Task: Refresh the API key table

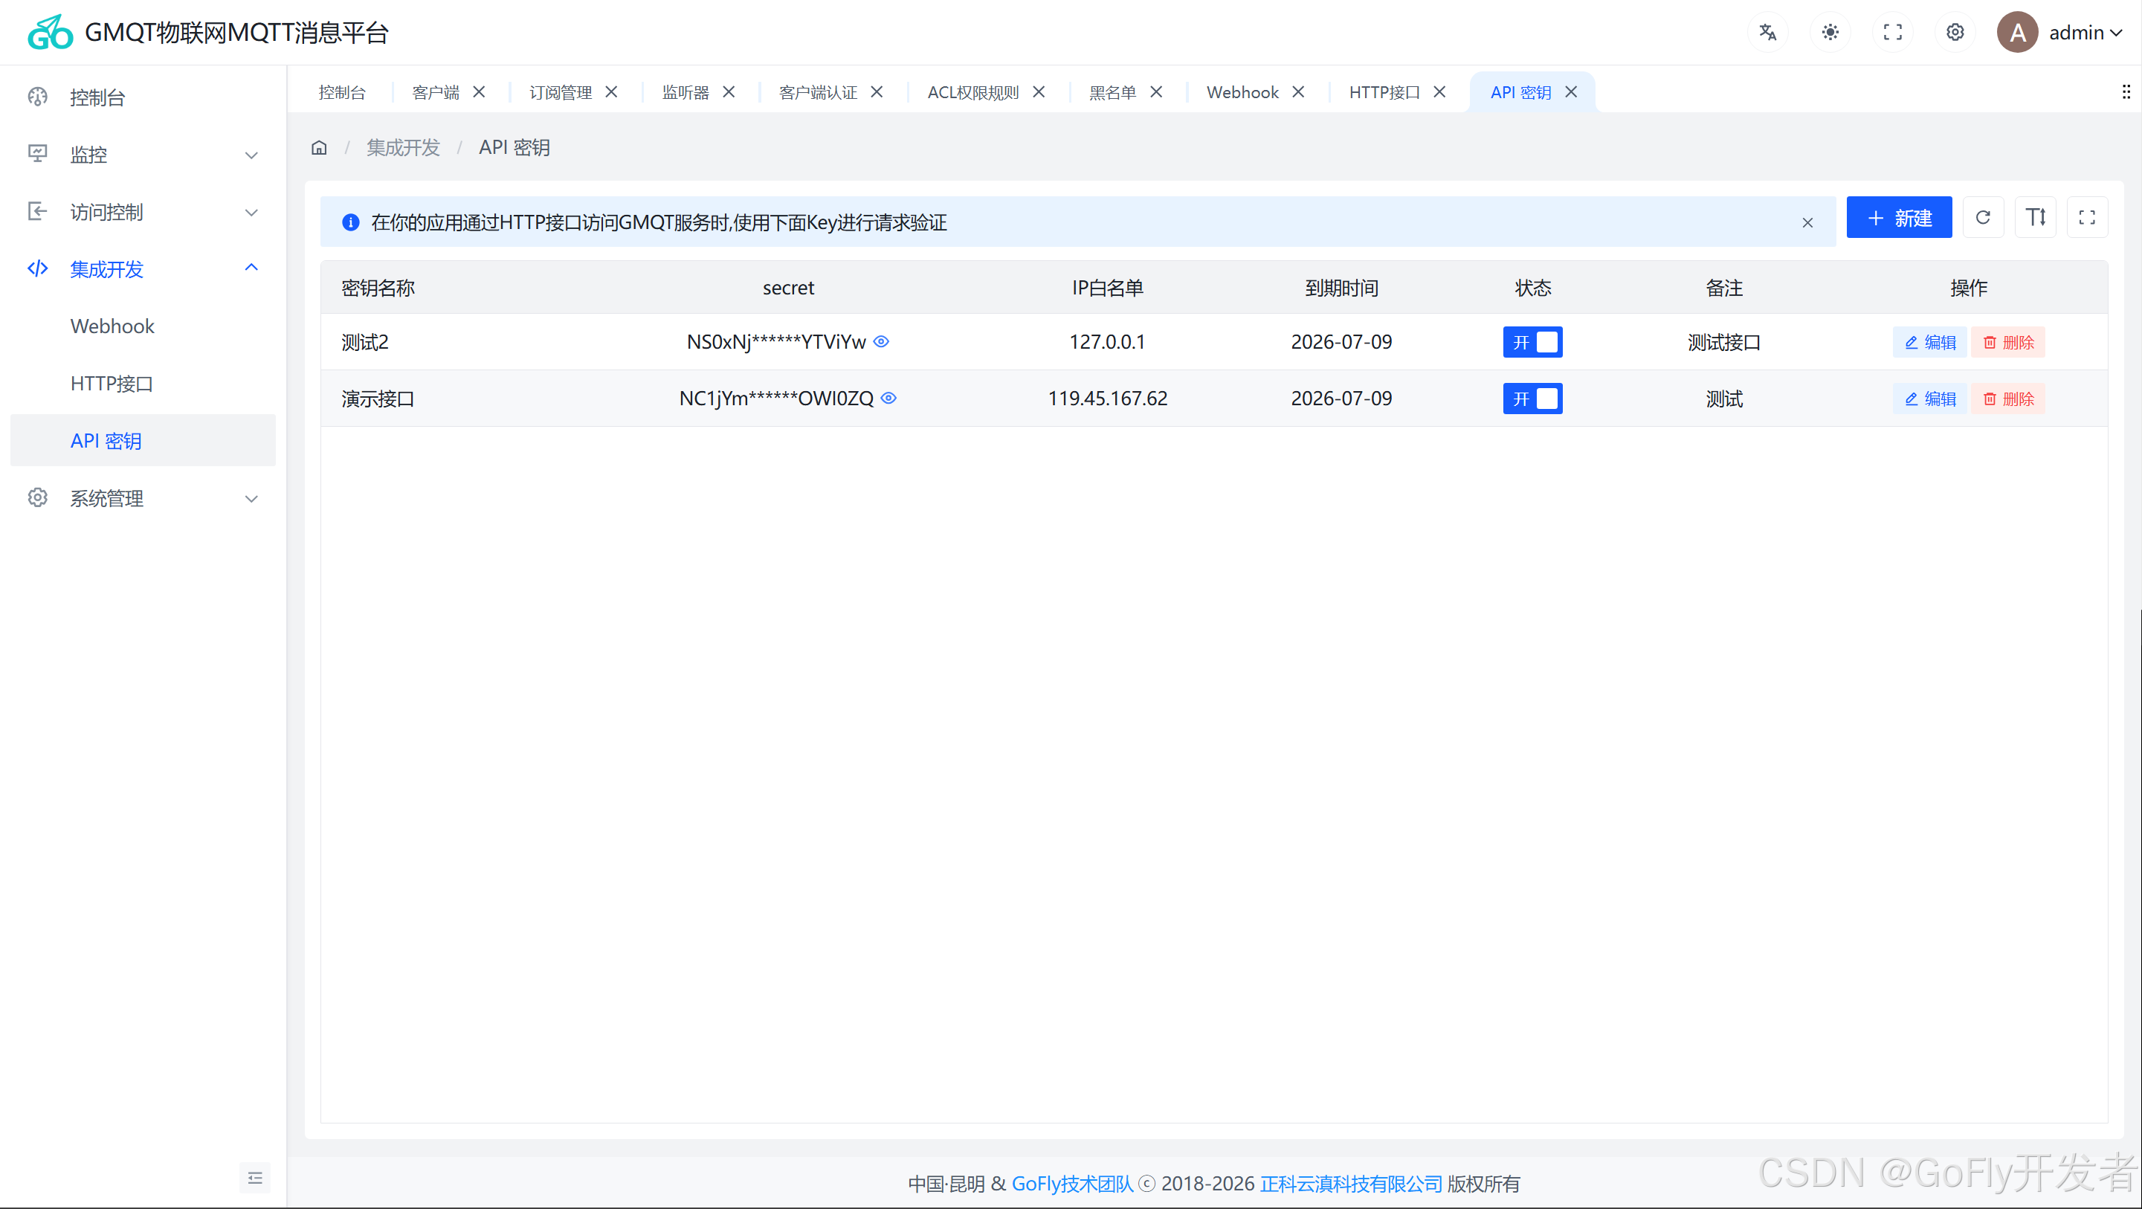Action: 1983,218
